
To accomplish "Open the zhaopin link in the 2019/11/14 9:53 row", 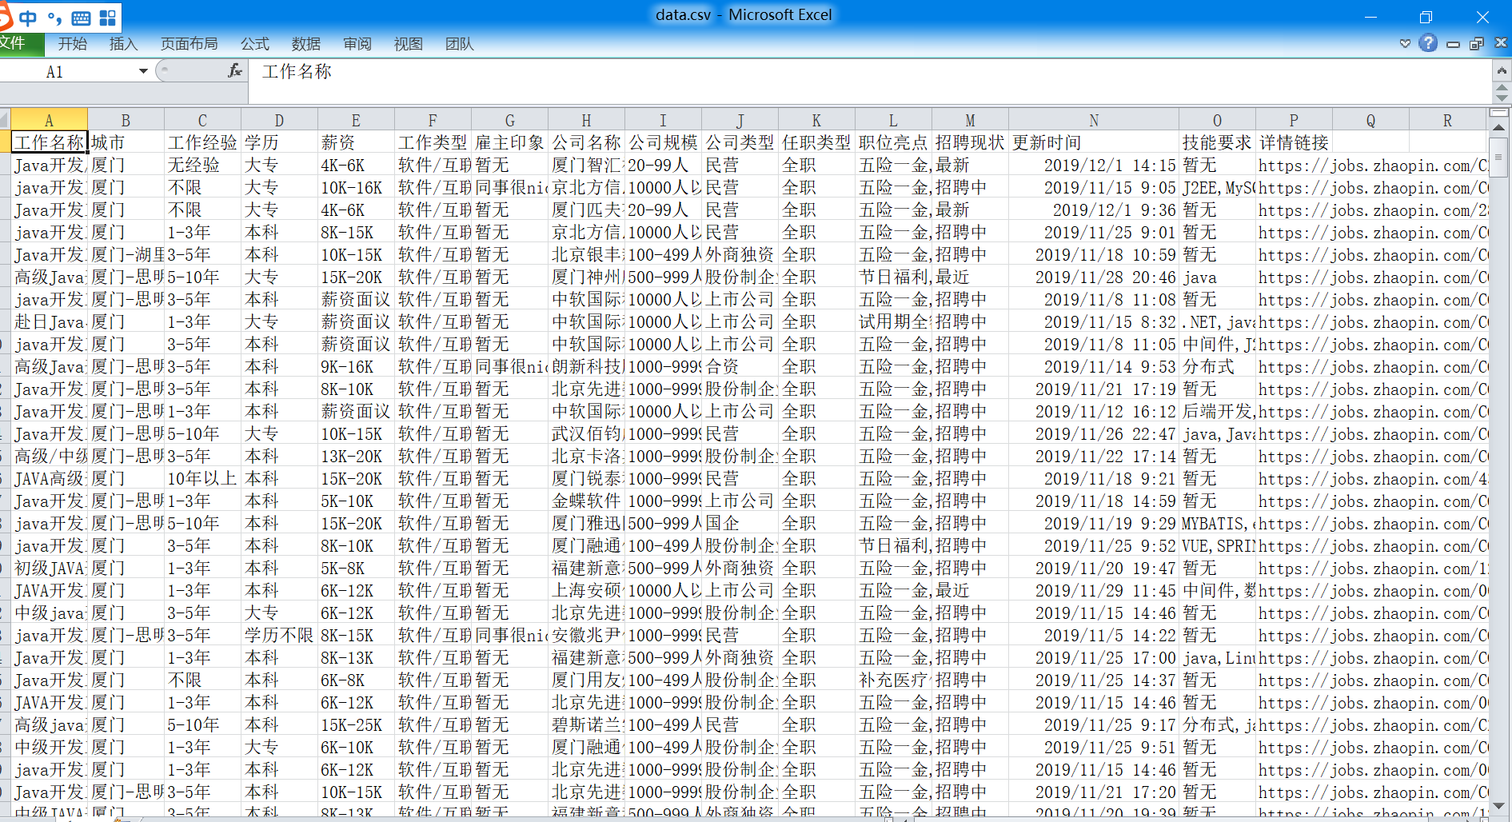I will [x=1372, y=366].
